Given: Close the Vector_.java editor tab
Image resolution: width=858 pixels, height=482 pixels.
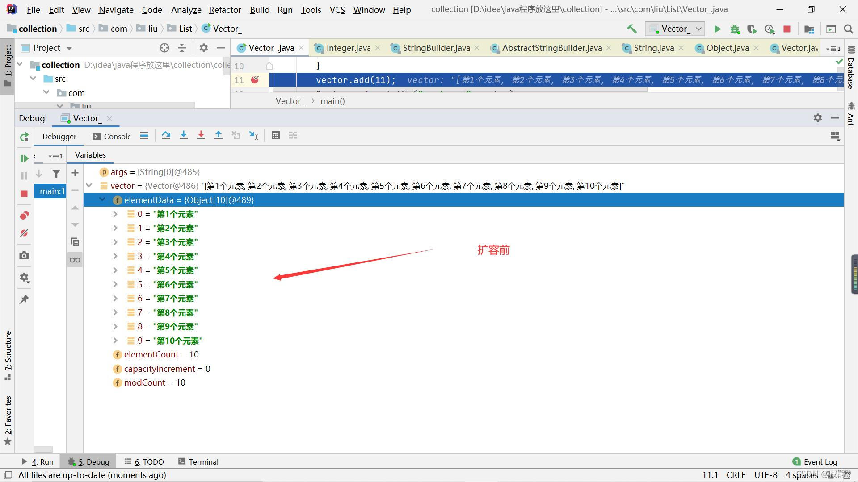Looking at the screenshot, I should (x=302, y=48).
